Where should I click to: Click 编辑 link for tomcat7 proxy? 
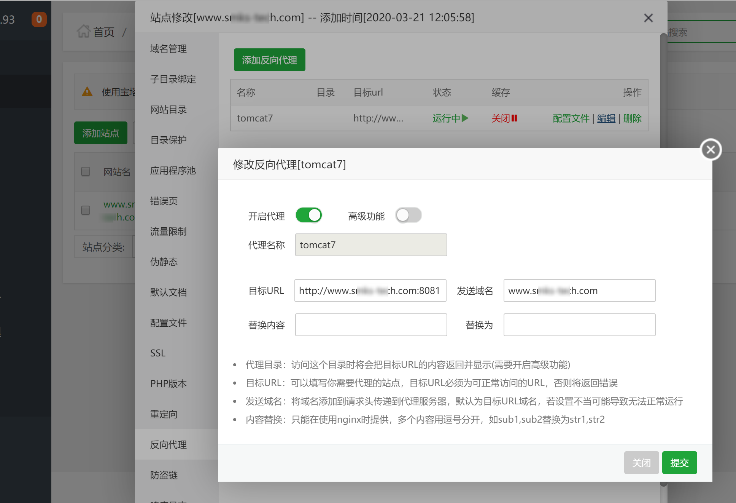606,118
